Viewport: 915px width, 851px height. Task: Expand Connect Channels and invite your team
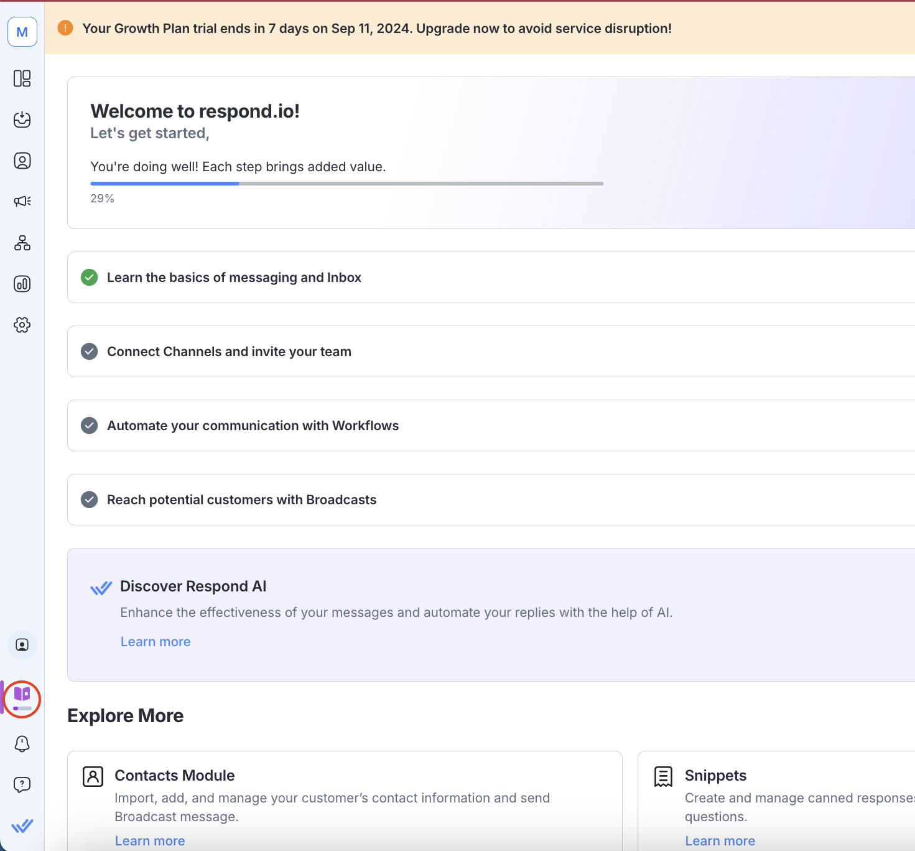coord(229,352)
